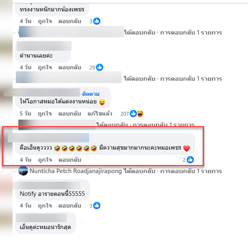This screenshot has width=248, height=240.
Task: Click ถูกใจ under the highlighted comment
Action: coord(45,160)
